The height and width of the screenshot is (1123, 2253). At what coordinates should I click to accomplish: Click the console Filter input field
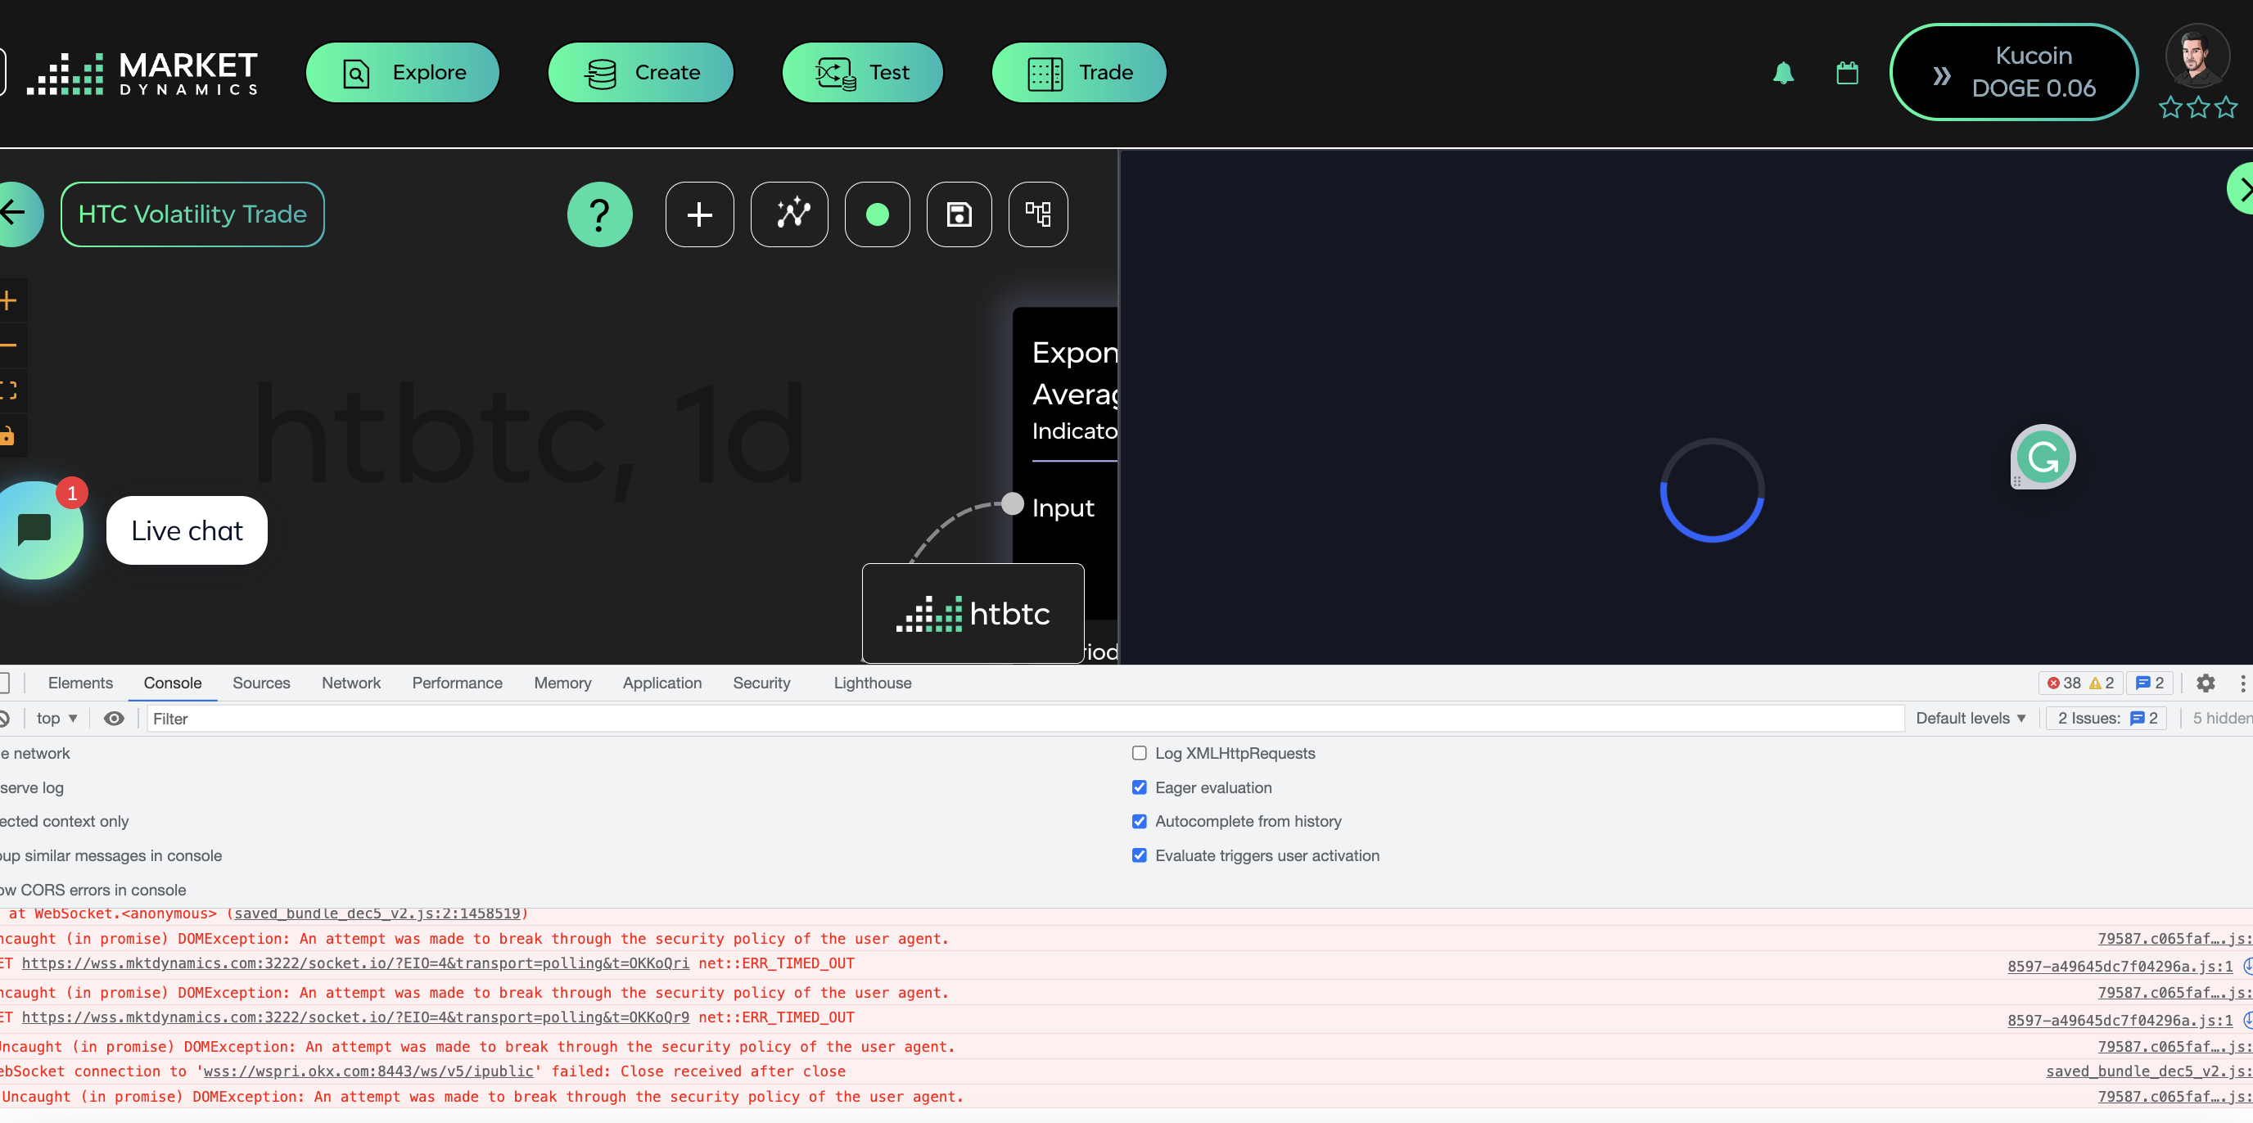point(1023,718)
